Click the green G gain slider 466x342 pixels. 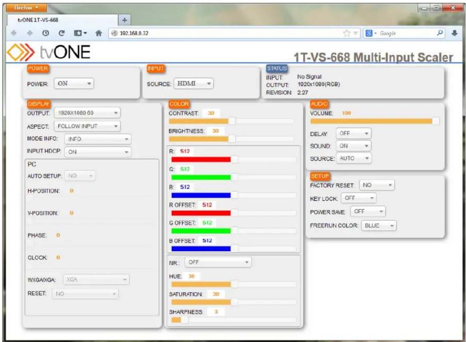coord(234,177)
